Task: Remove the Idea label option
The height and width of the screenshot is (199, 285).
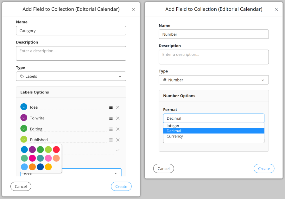Action: tap(118, 107)
